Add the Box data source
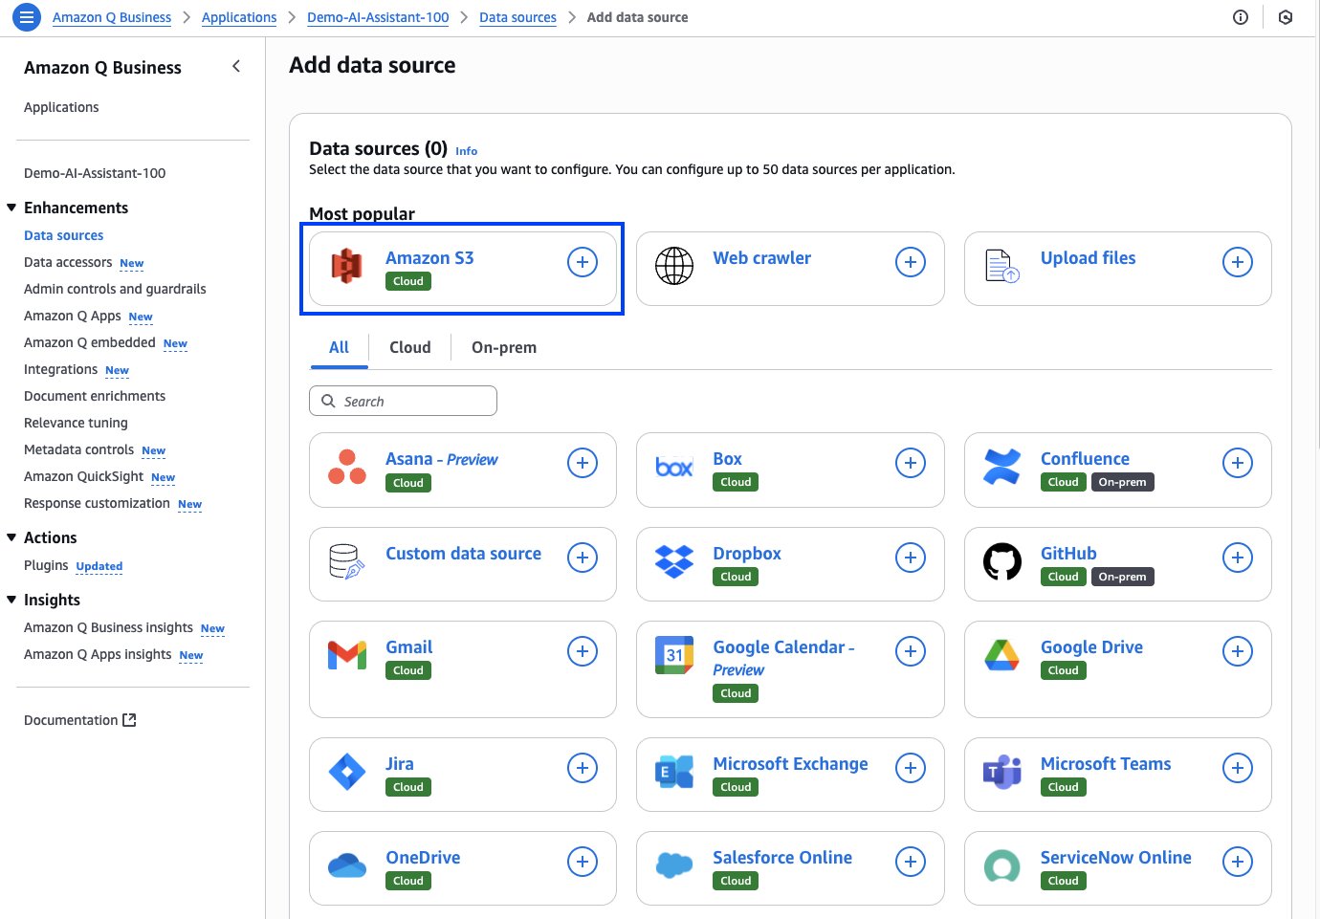Viewport: 1320px width, 919px height. coord(911,463)
